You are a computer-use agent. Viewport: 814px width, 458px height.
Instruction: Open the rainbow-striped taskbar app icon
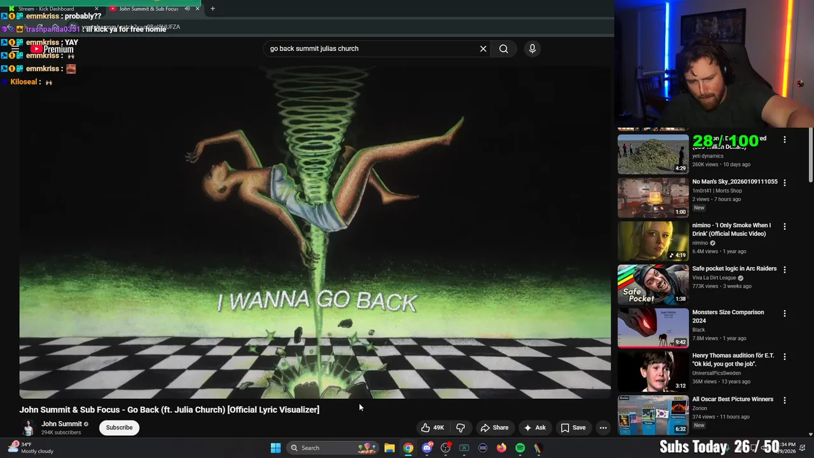(538, 448)
